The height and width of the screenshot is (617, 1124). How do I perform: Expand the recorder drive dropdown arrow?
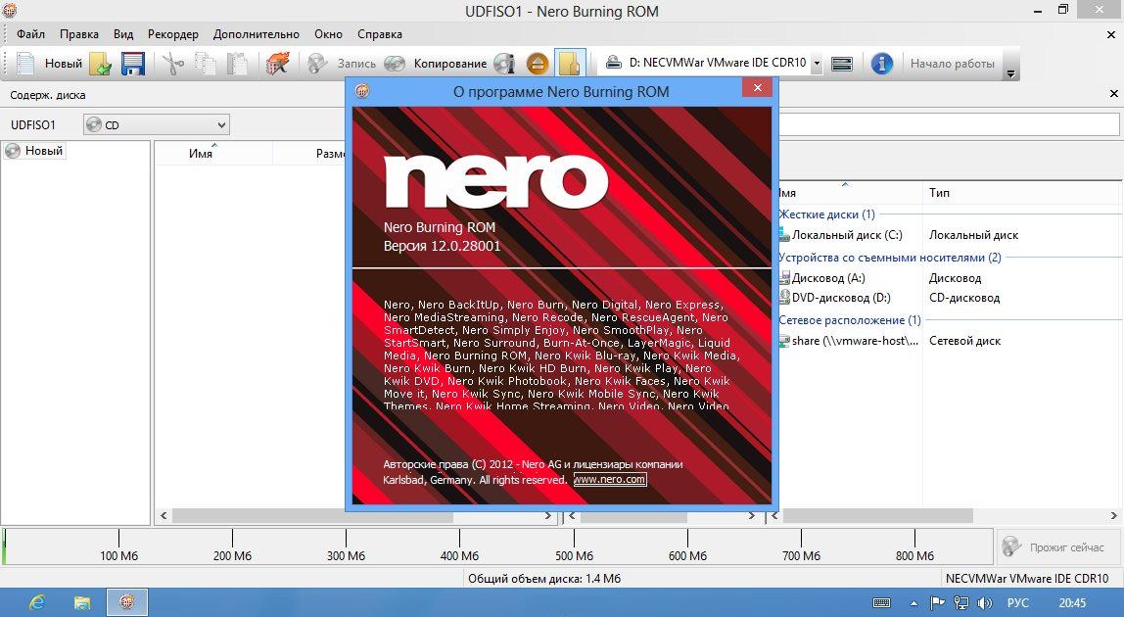coord(817,63)
